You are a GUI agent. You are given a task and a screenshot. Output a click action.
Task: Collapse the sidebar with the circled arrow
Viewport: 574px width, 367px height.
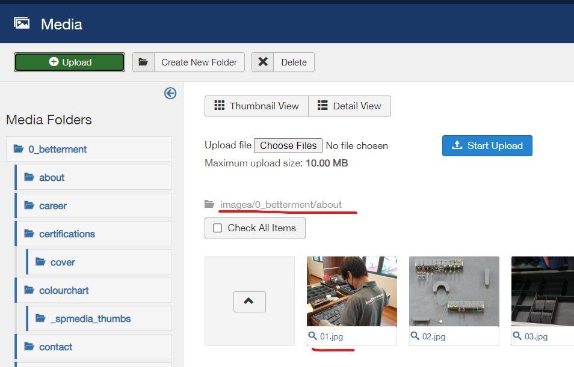pyautogui.click(x=170, y=93)
